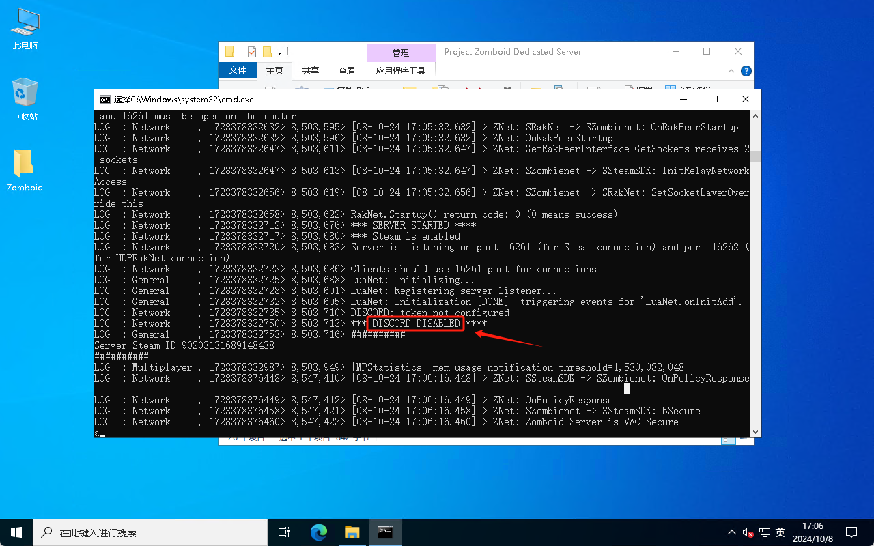The height and width of the screenshot is (546, 874).
Task: Launch Microsoft Edge from taskbar
Action: 318,532
